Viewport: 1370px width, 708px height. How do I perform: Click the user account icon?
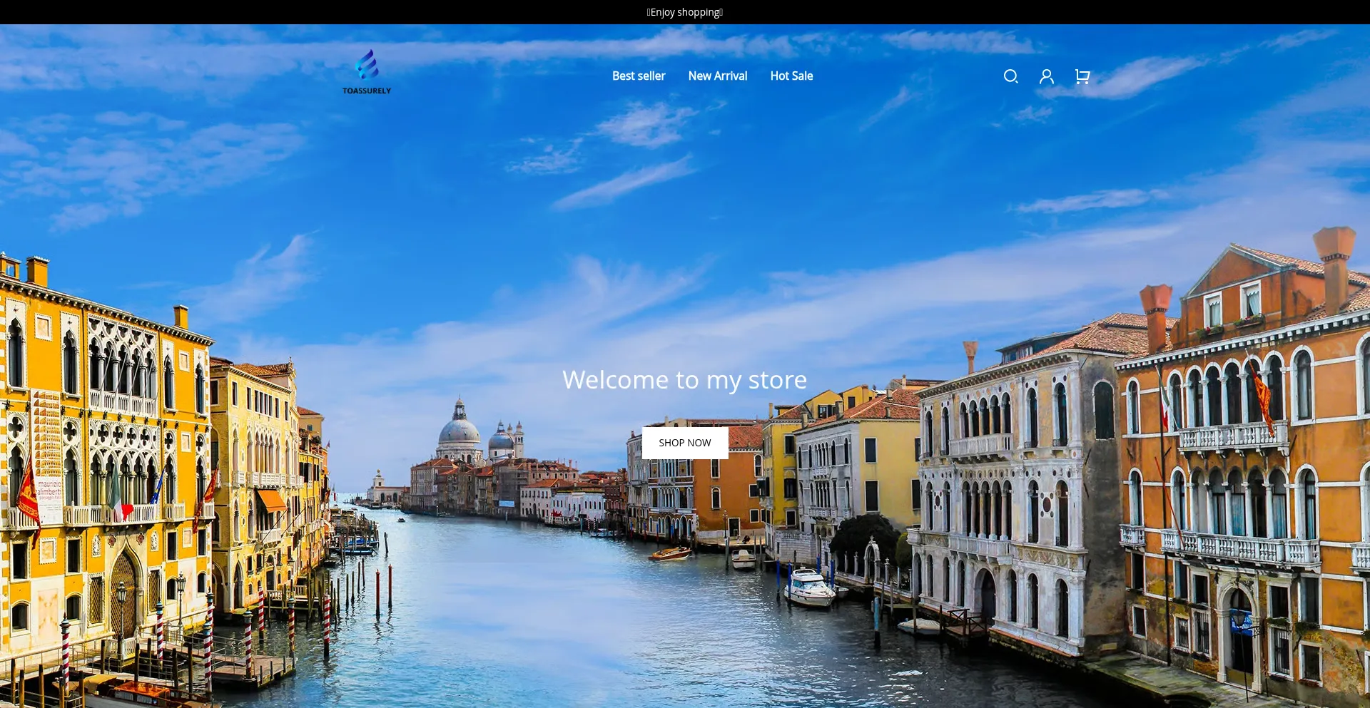pos(1046,76)
